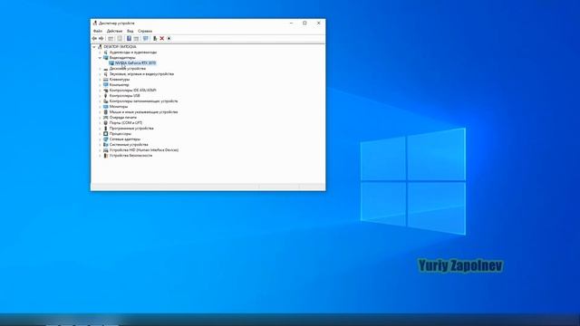Open the Вид menu

coord(130,31)
